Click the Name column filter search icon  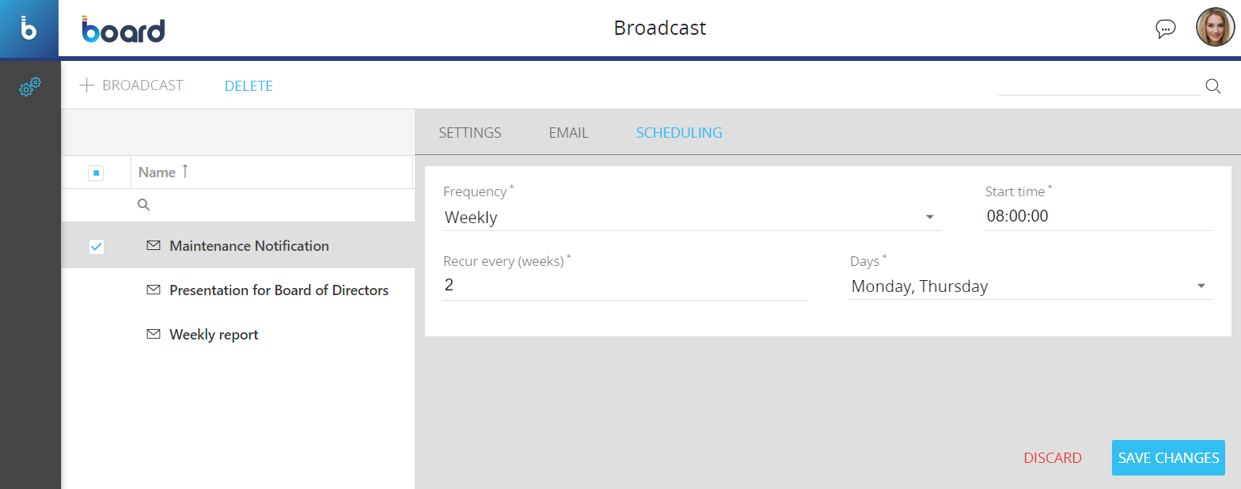tap(144, 205)
